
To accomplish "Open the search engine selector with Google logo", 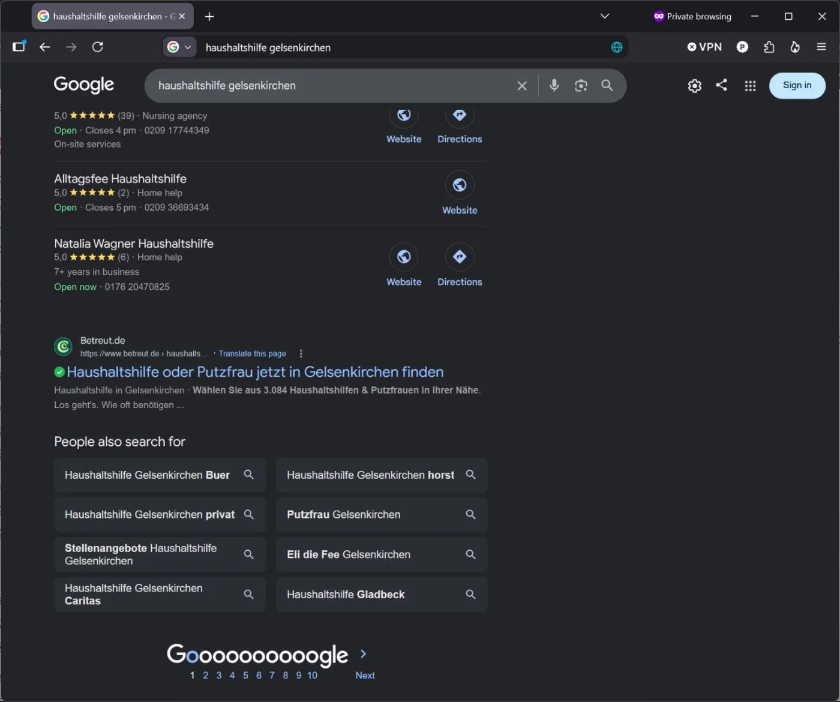I will coord(179,47).
